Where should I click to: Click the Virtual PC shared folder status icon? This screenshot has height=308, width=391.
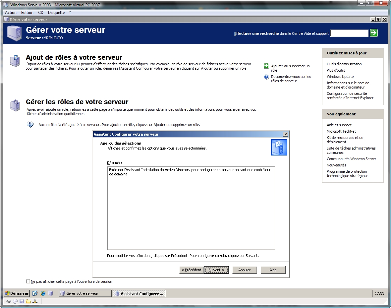(28, 301)
